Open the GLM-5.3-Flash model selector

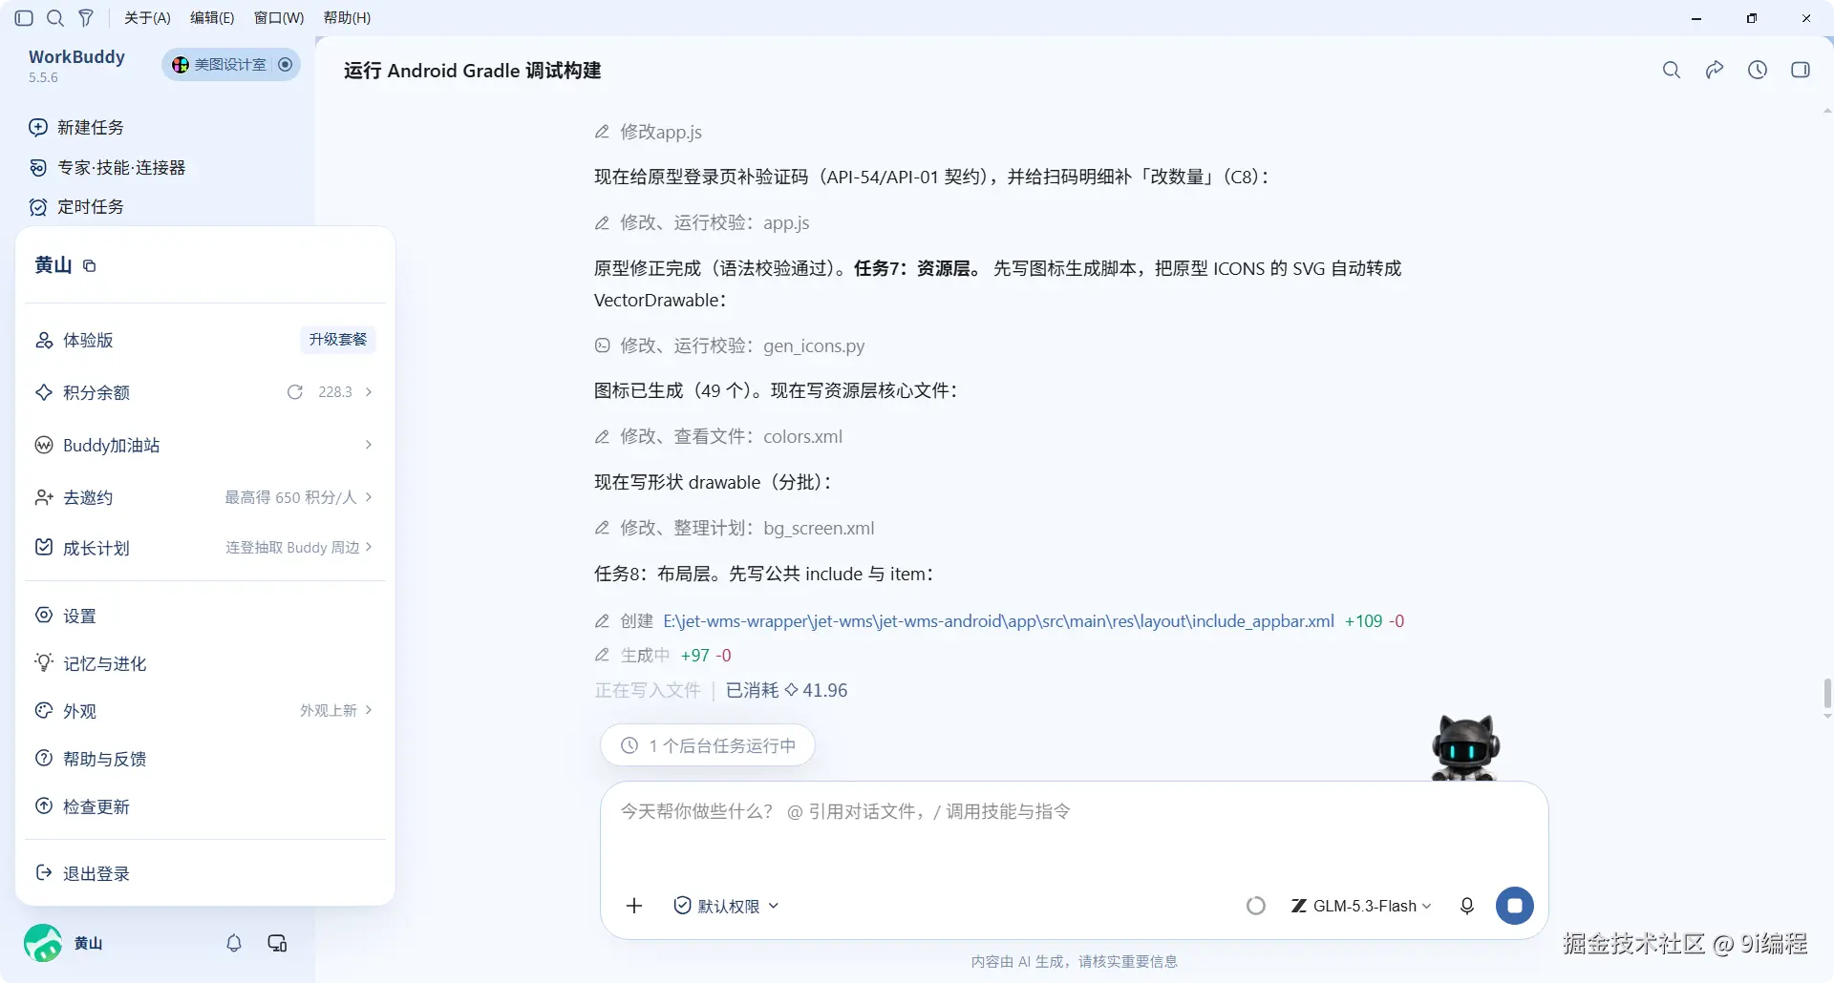coord(1361,906)
